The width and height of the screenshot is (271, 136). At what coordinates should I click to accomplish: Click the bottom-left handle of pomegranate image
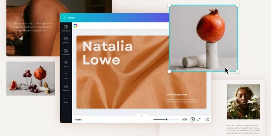[x=169, y=71]
